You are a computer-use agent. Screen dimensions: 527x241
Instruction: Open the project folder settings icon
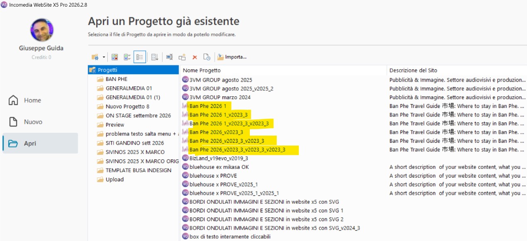click(95, 57)
